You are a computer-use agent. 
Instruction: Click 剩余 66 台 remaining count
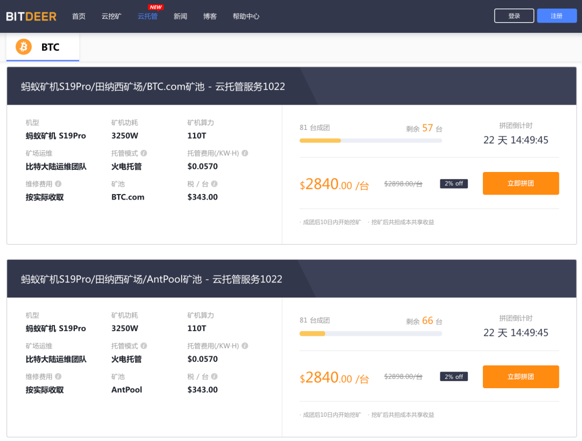pos(424,321)
